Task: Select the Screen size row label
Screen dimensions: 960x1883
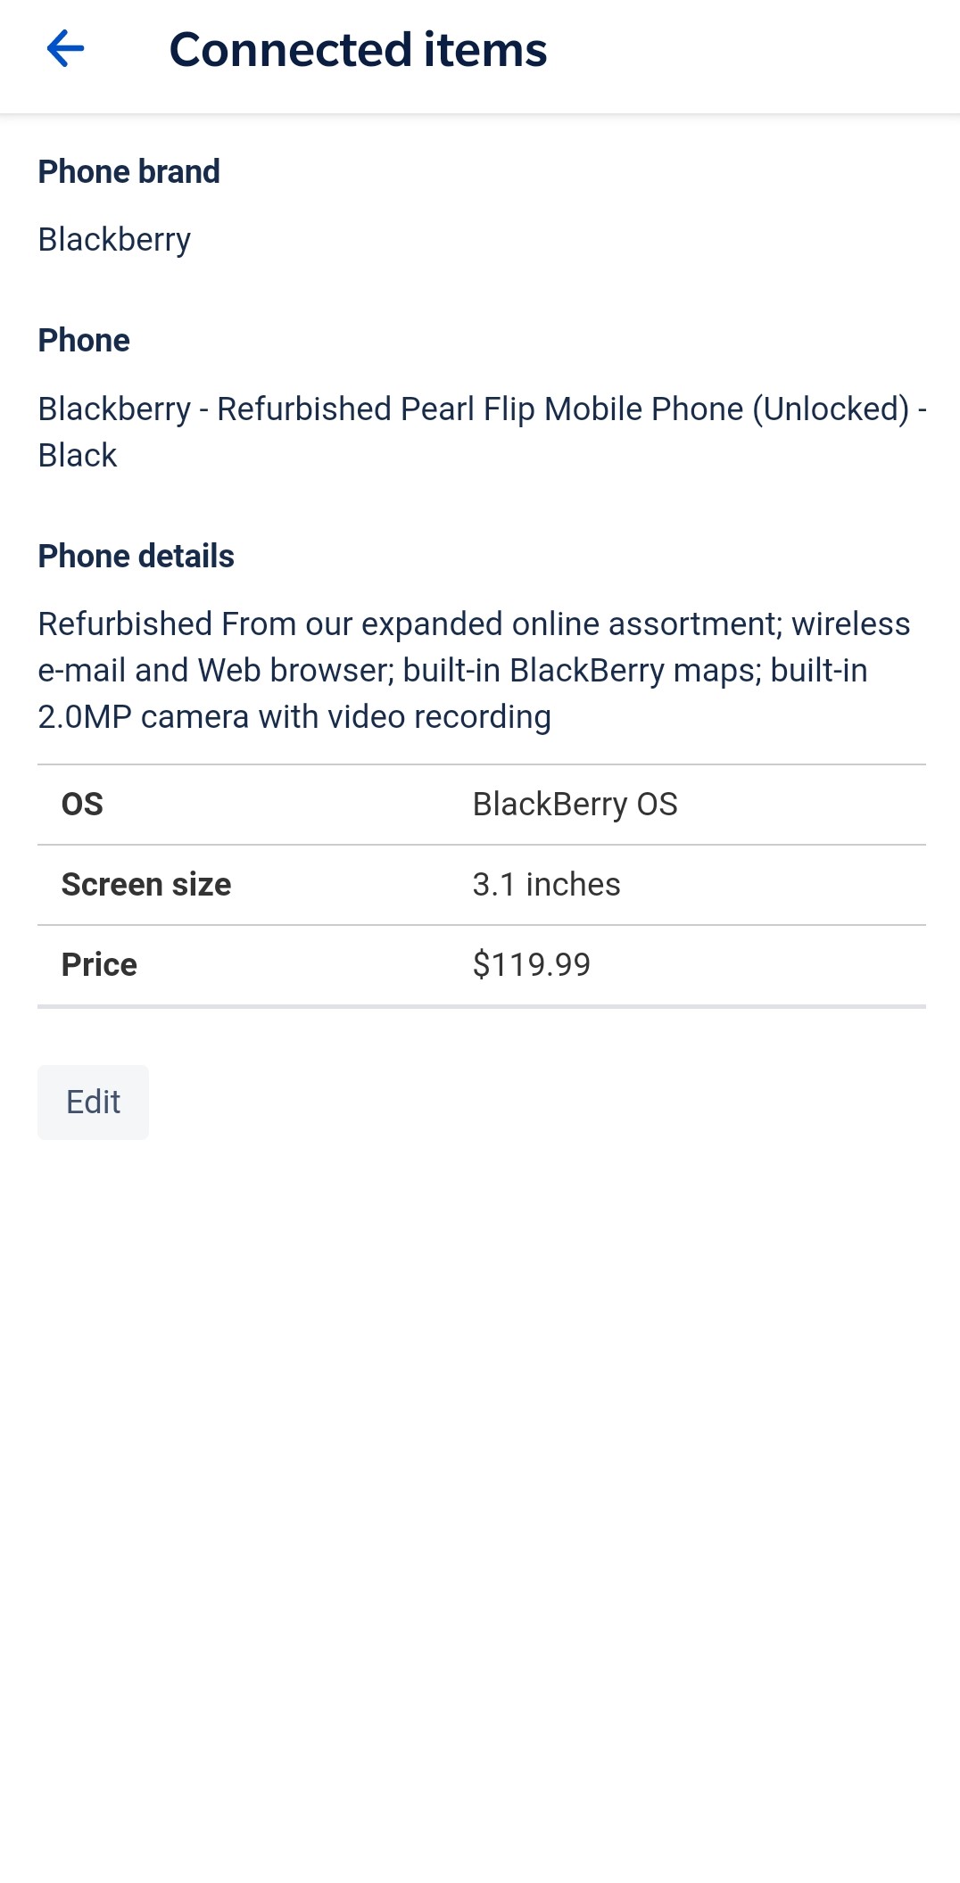Action: coord(146,885)
